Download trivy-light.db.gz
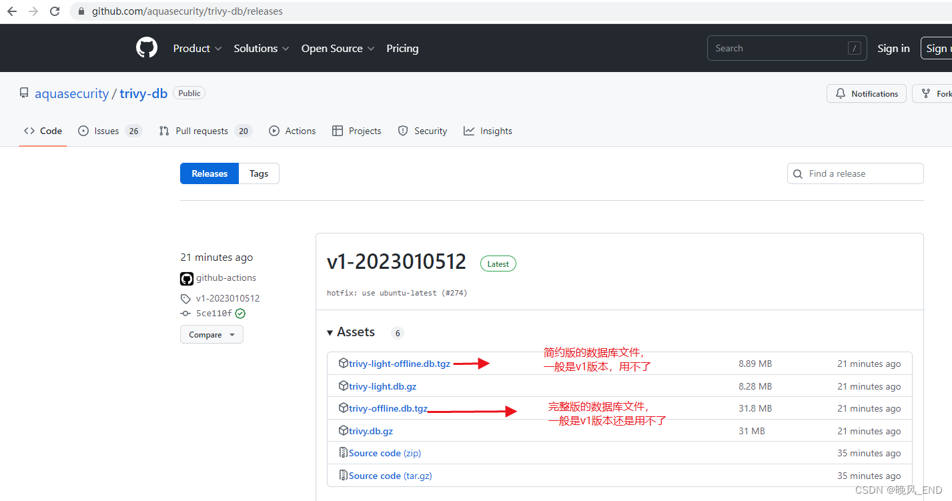Viewport: 952px width, 501px height. coord(383,386)
